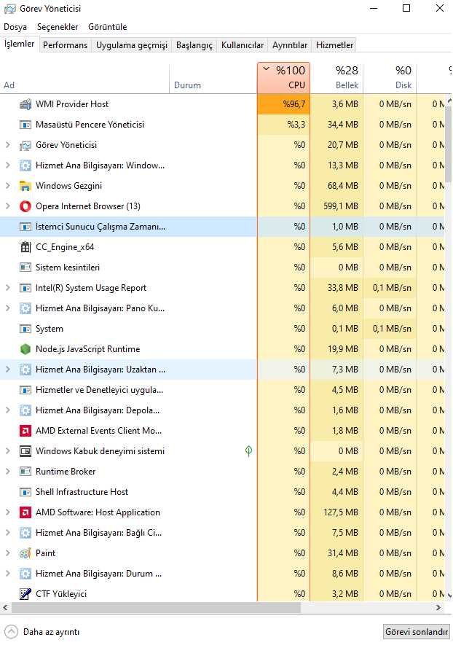Click the Runtime Broker process icon
Screen dimensions: 453x648
point(25,472)
